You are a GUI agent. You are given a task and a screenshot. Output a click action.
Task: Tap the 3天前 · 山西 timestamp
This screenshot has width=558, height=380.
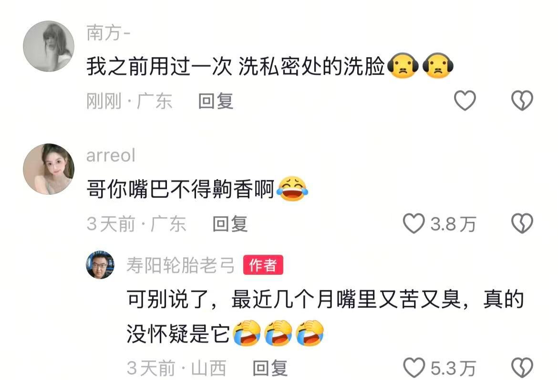[x=176, y=368]
